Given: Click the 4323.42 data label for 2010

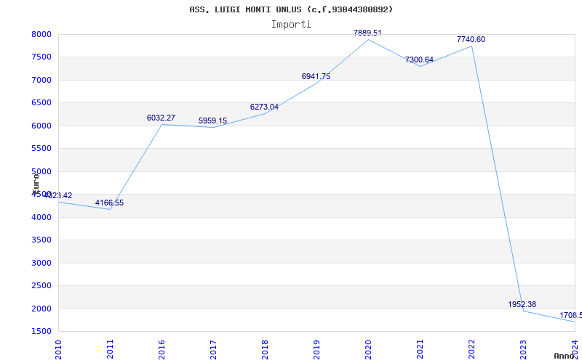Looking at the screenshot, I should pos(58,195).
